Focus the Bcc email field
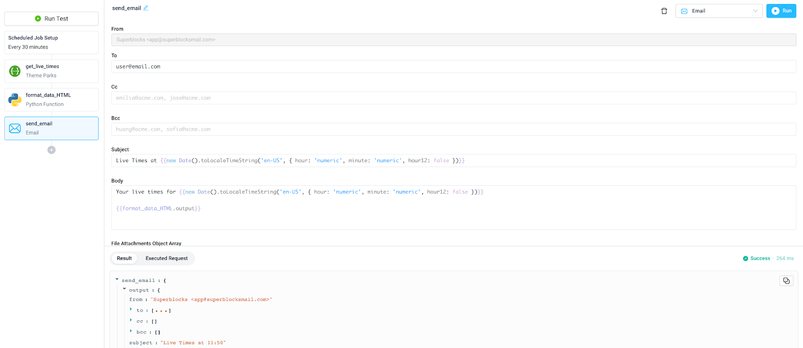This screenshot has height=348, width=803. coord(454,129)
